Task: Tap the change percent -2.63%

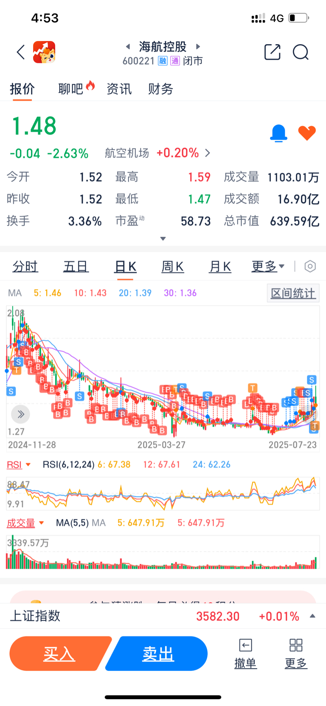Action: pos(67,153)
